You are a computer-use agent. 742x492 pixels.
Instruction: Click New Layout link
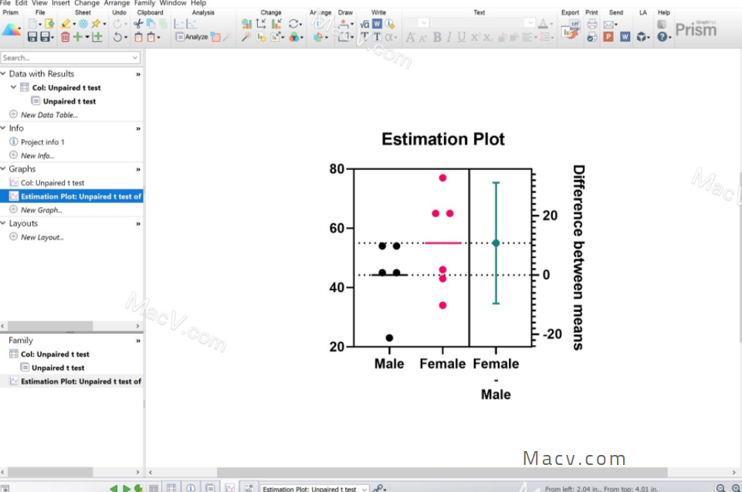[42, 237]
